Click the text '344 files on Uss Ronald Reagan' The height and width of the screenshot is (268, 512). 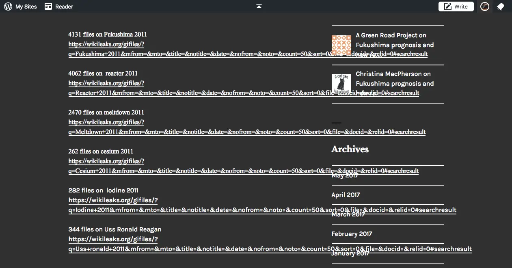point(115,229)
